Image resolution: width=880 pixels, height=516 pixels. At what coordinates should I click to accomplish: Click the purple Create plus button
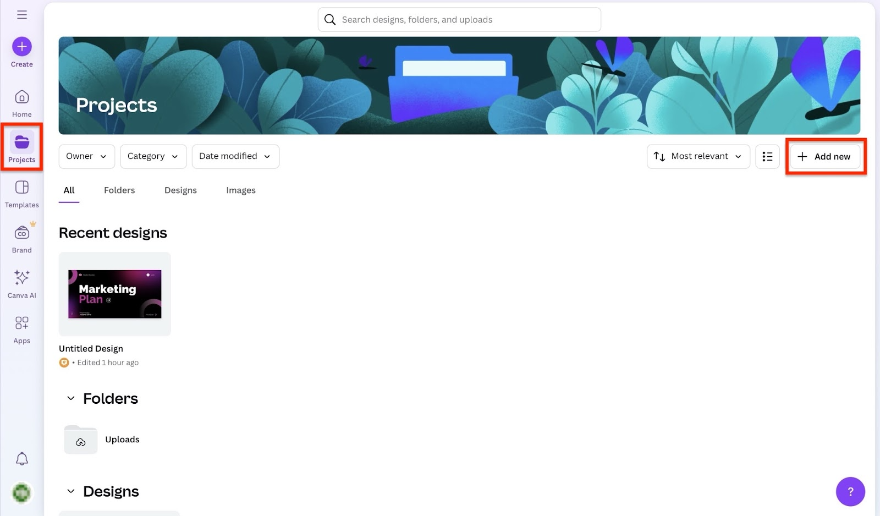click(x=22, y=47)
